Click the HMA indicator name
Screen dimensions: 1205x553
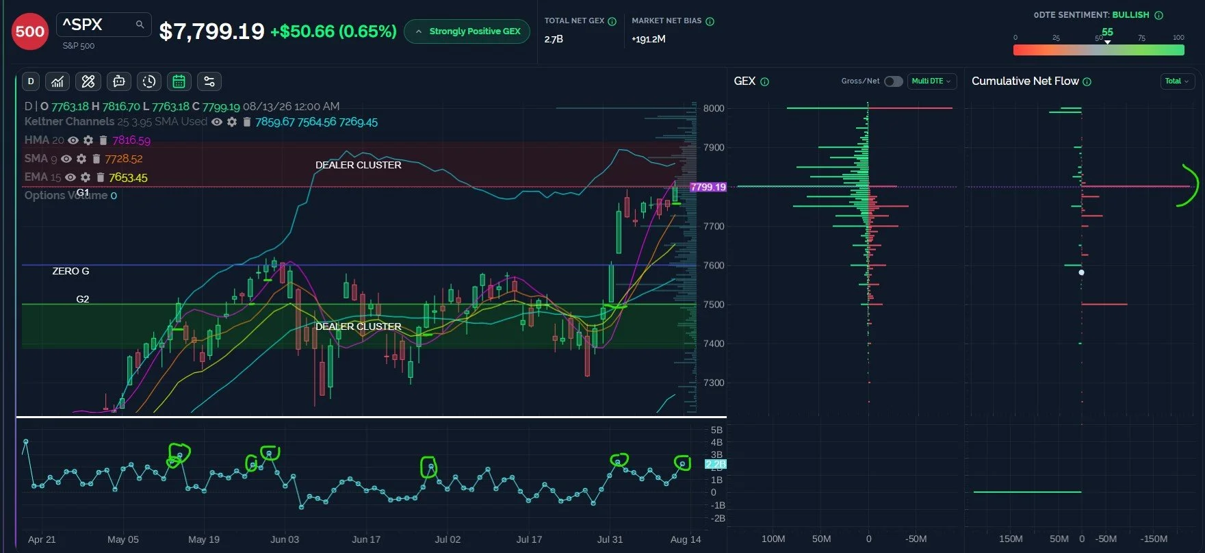[36, 140]
